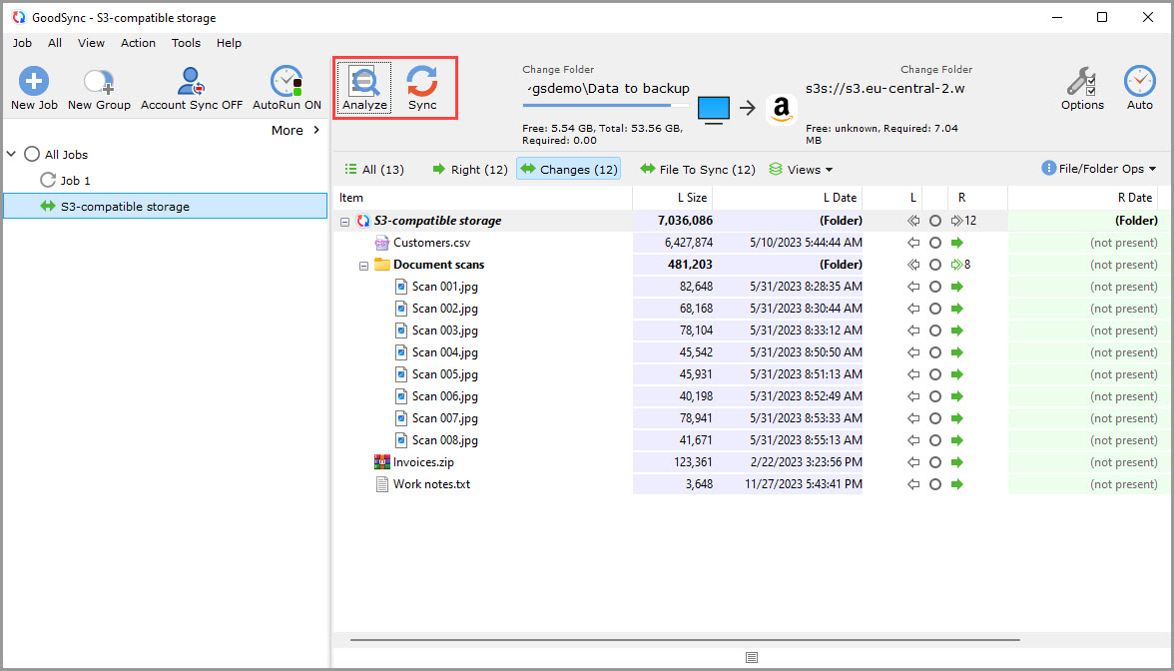This screenshot has width=1174, height=671.
Task: Set Customers.csv to copy left arrow
Action: [913, 243]
